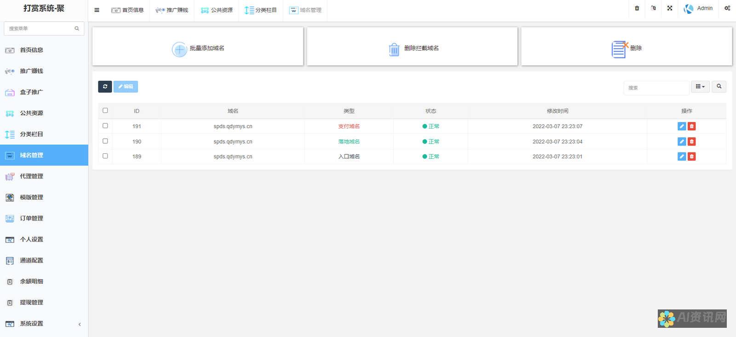736x337 pixels.
Task: Check the checkbox for row ID 189
Action: point(105,156)
